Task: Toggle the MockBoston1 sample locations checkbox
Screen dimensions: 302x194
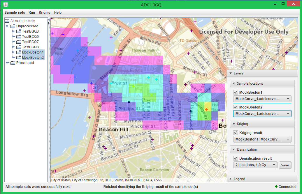Action: click(236, 92)
